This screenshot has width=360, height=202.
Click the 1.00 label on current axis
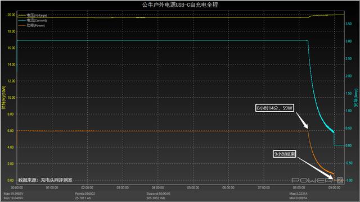349,111
